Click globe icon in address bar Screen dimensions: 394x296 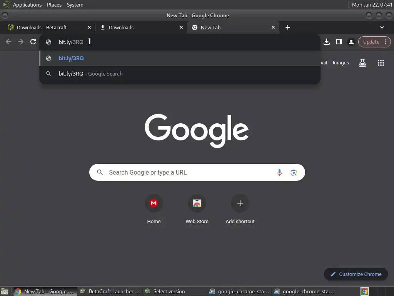[x=48, y=42]
